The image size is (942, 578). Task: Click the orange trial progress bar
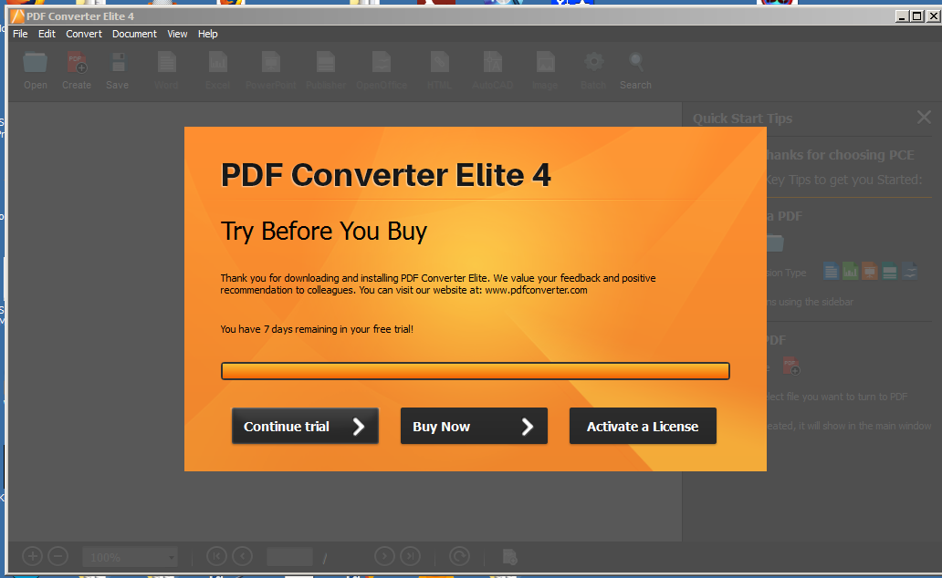476,371
